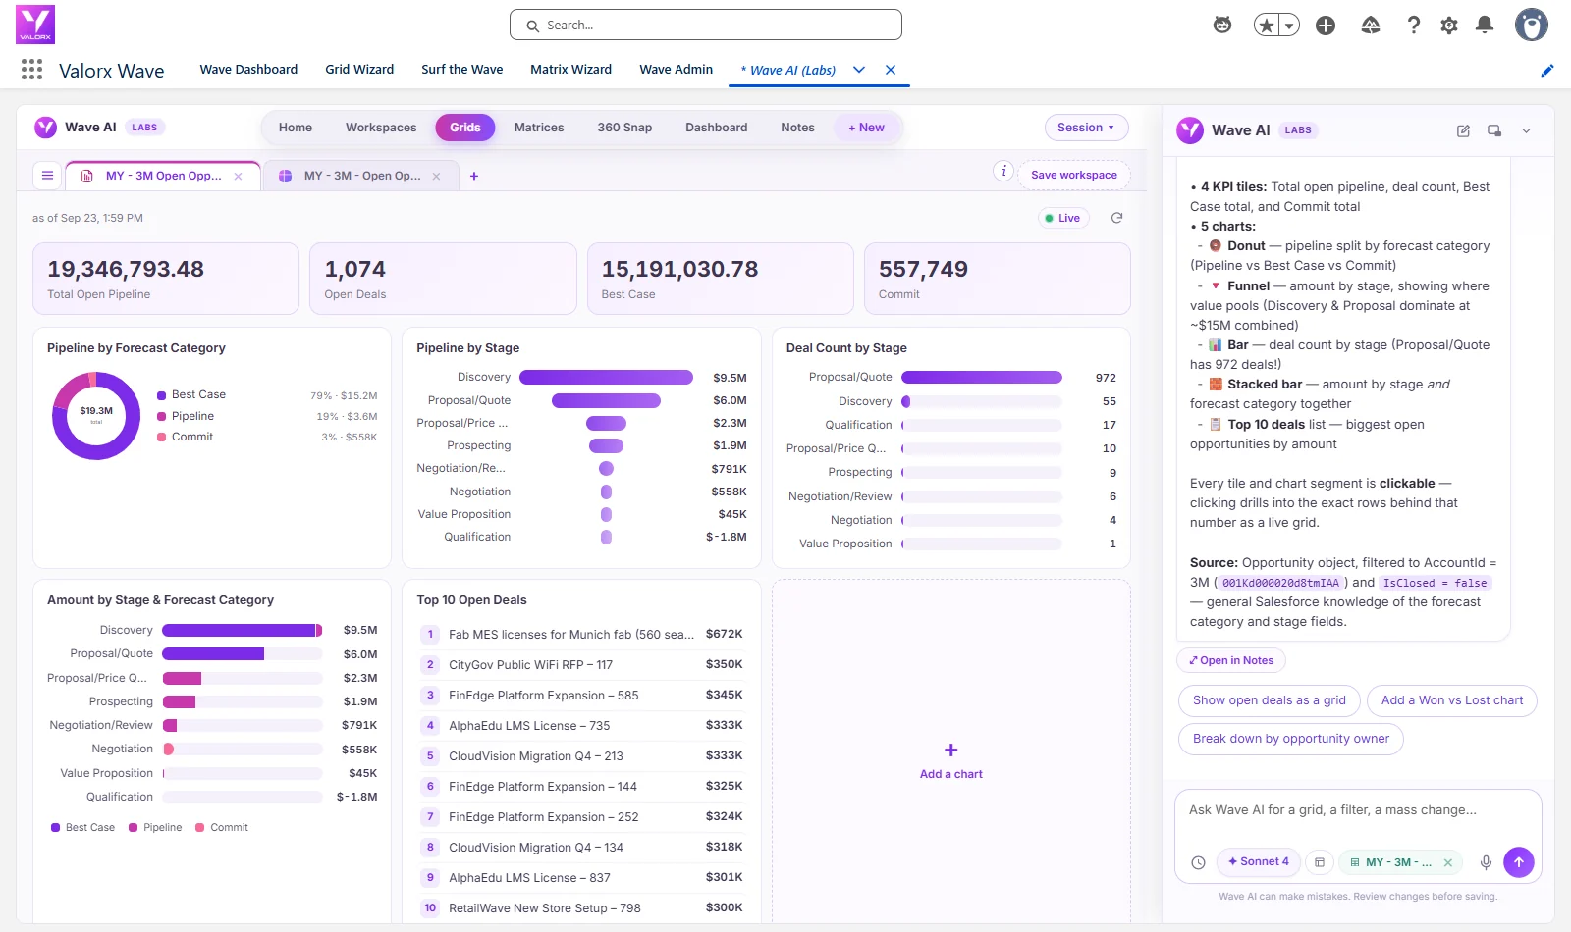Open the app launcher grid icon
This screenshot has width=1571, height=932.
[x=31, y=70]
